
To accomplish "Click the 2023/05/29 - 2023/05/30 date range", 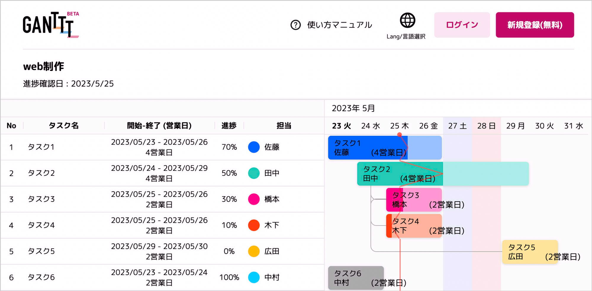I will tap(159, 246).
